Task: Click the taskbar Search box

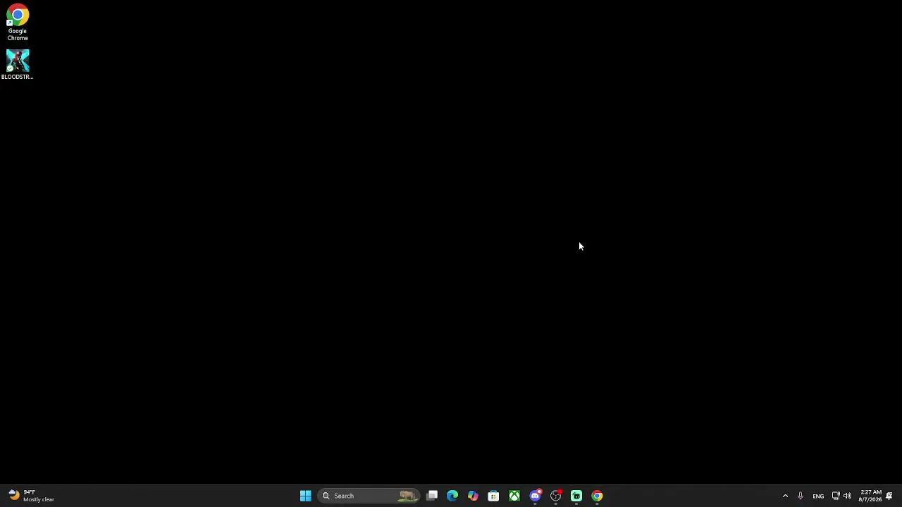Action: point(369,496)
